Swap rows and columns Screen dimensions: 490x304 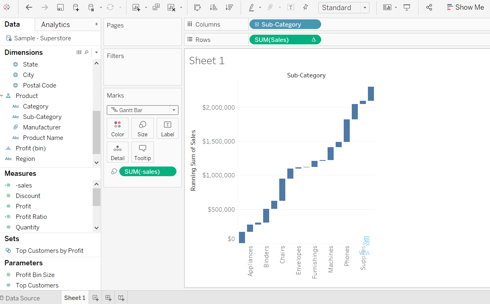197,7
